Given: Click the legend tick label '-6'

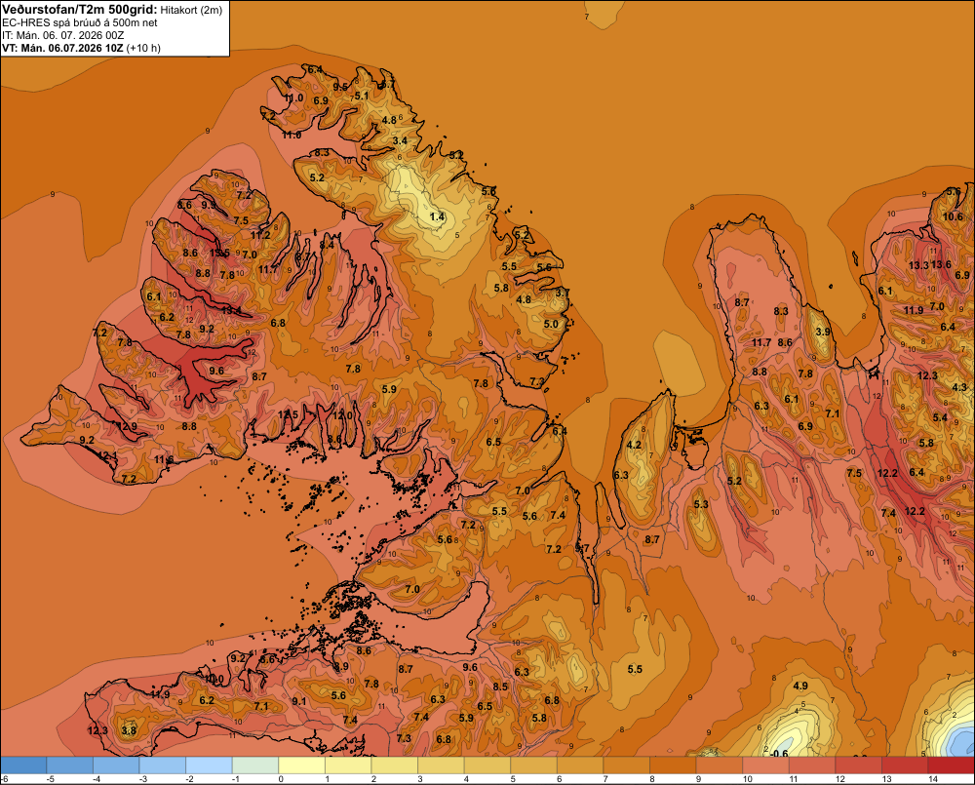Looking at the screenshot, I should click(x=4, y=779).
